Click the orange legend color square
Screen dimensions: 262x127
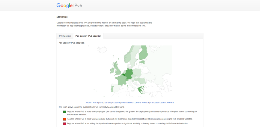[64, 119]
